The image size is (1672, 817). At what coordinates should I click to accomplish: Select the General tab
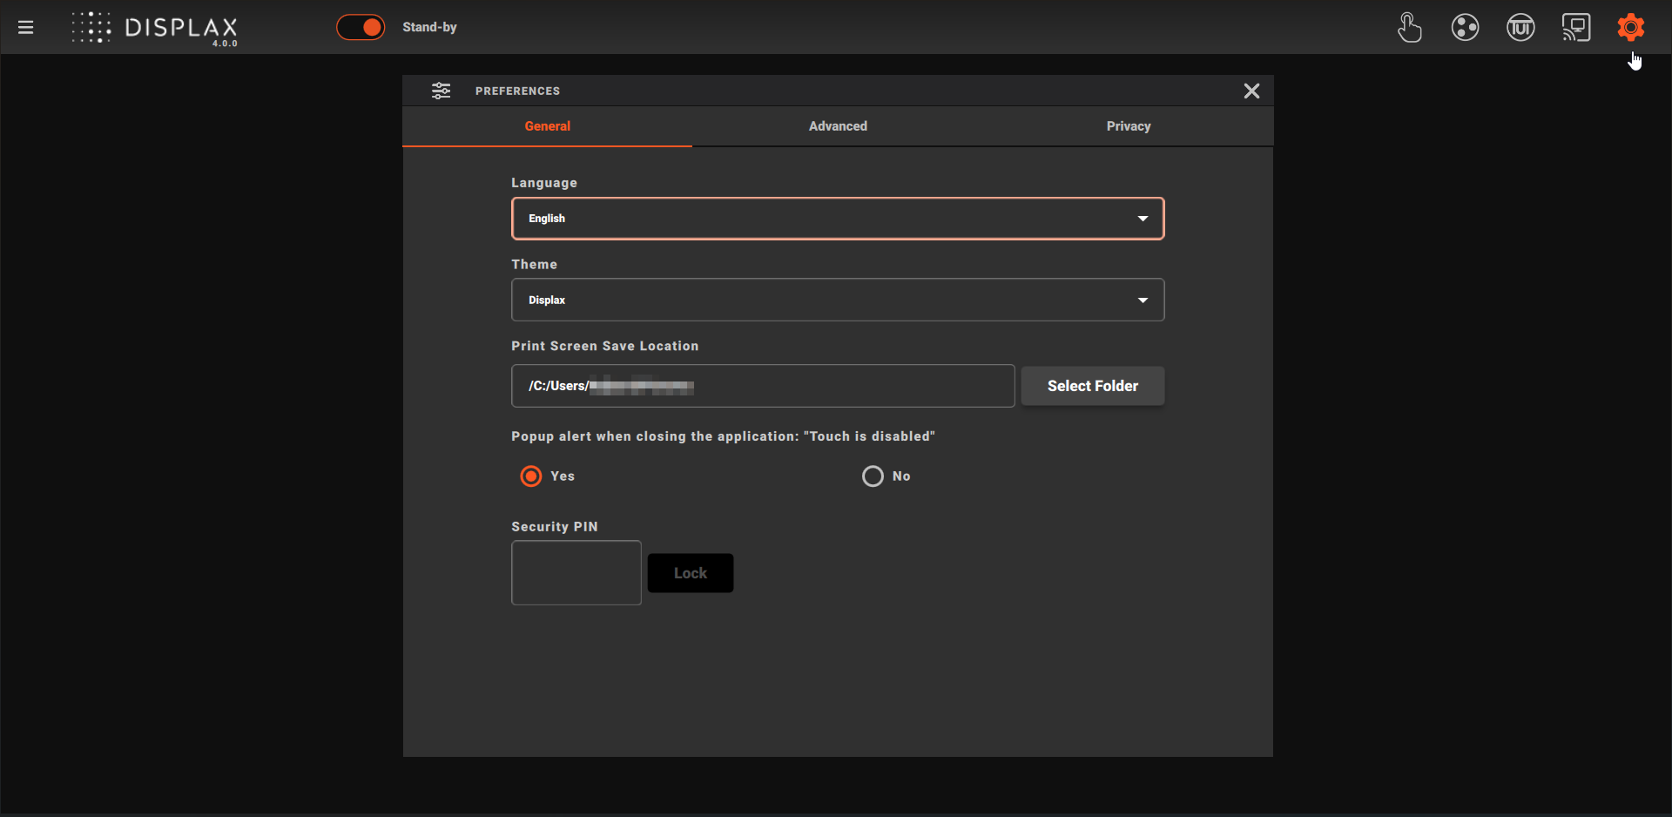pos(547,126)
